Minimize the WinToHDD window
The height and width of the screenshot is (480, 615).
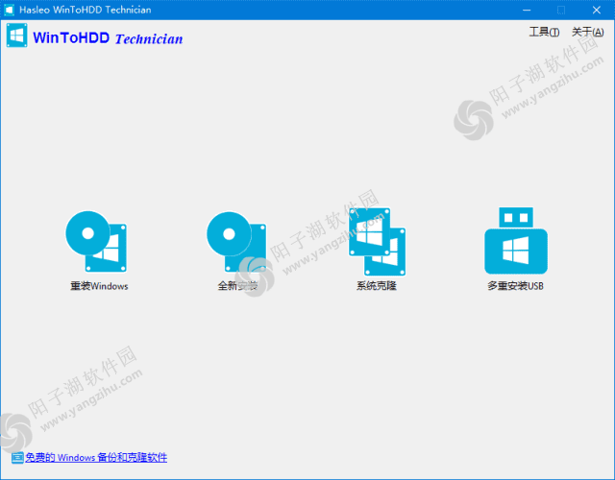527,10
